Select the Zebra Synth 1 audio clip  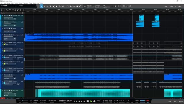(x=79, y=37)
